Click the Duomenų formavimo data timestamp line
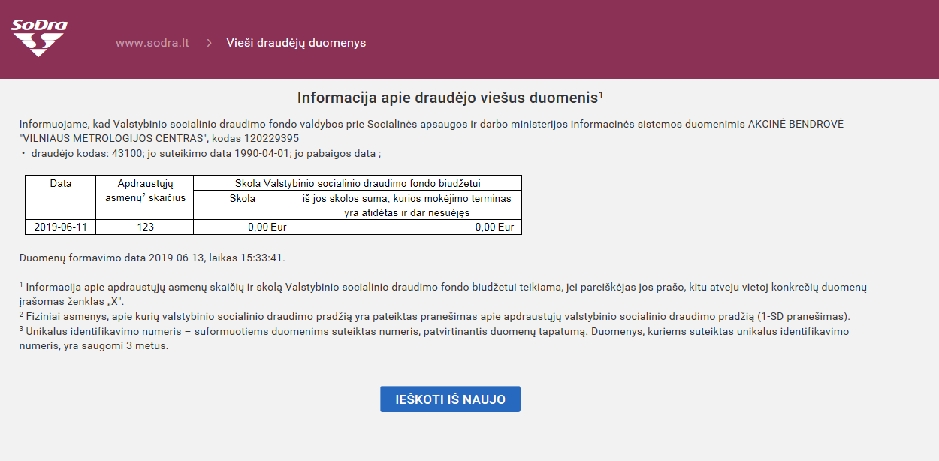Screen dimensions: 939x461 tap(152, 258)
